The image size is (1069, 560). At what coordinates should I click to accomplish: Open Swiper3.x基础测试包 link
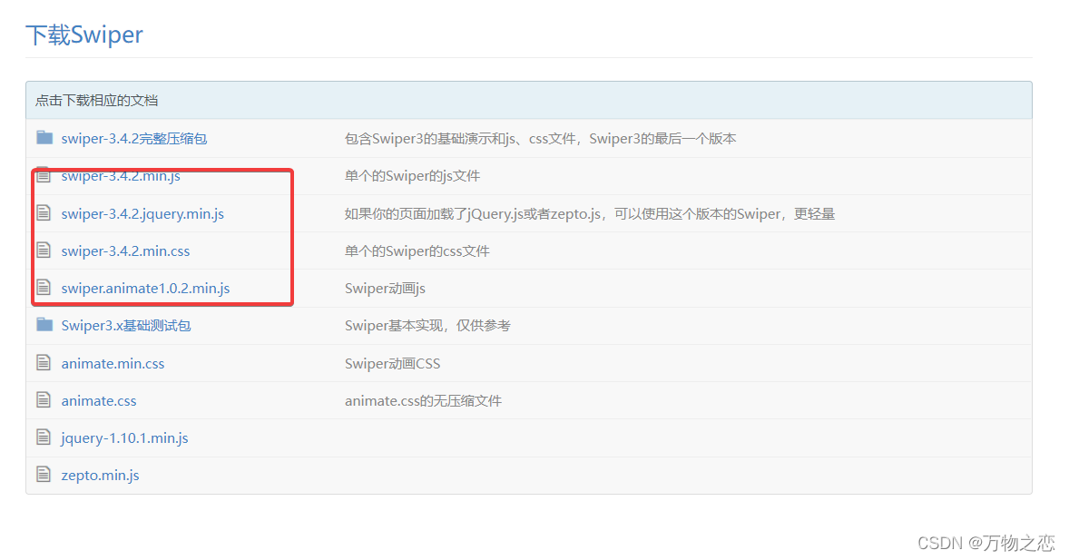tap(126, 325)
